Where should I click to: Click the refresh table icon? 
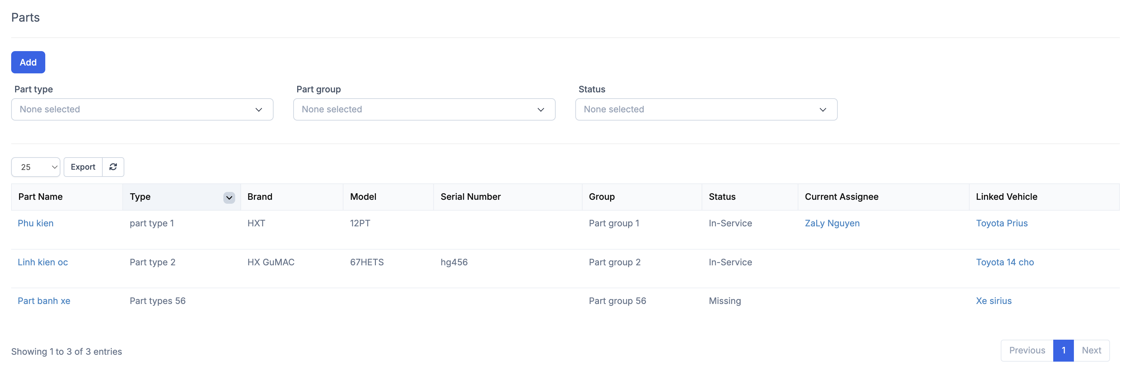pyautogui.click(x=113, y=167)
